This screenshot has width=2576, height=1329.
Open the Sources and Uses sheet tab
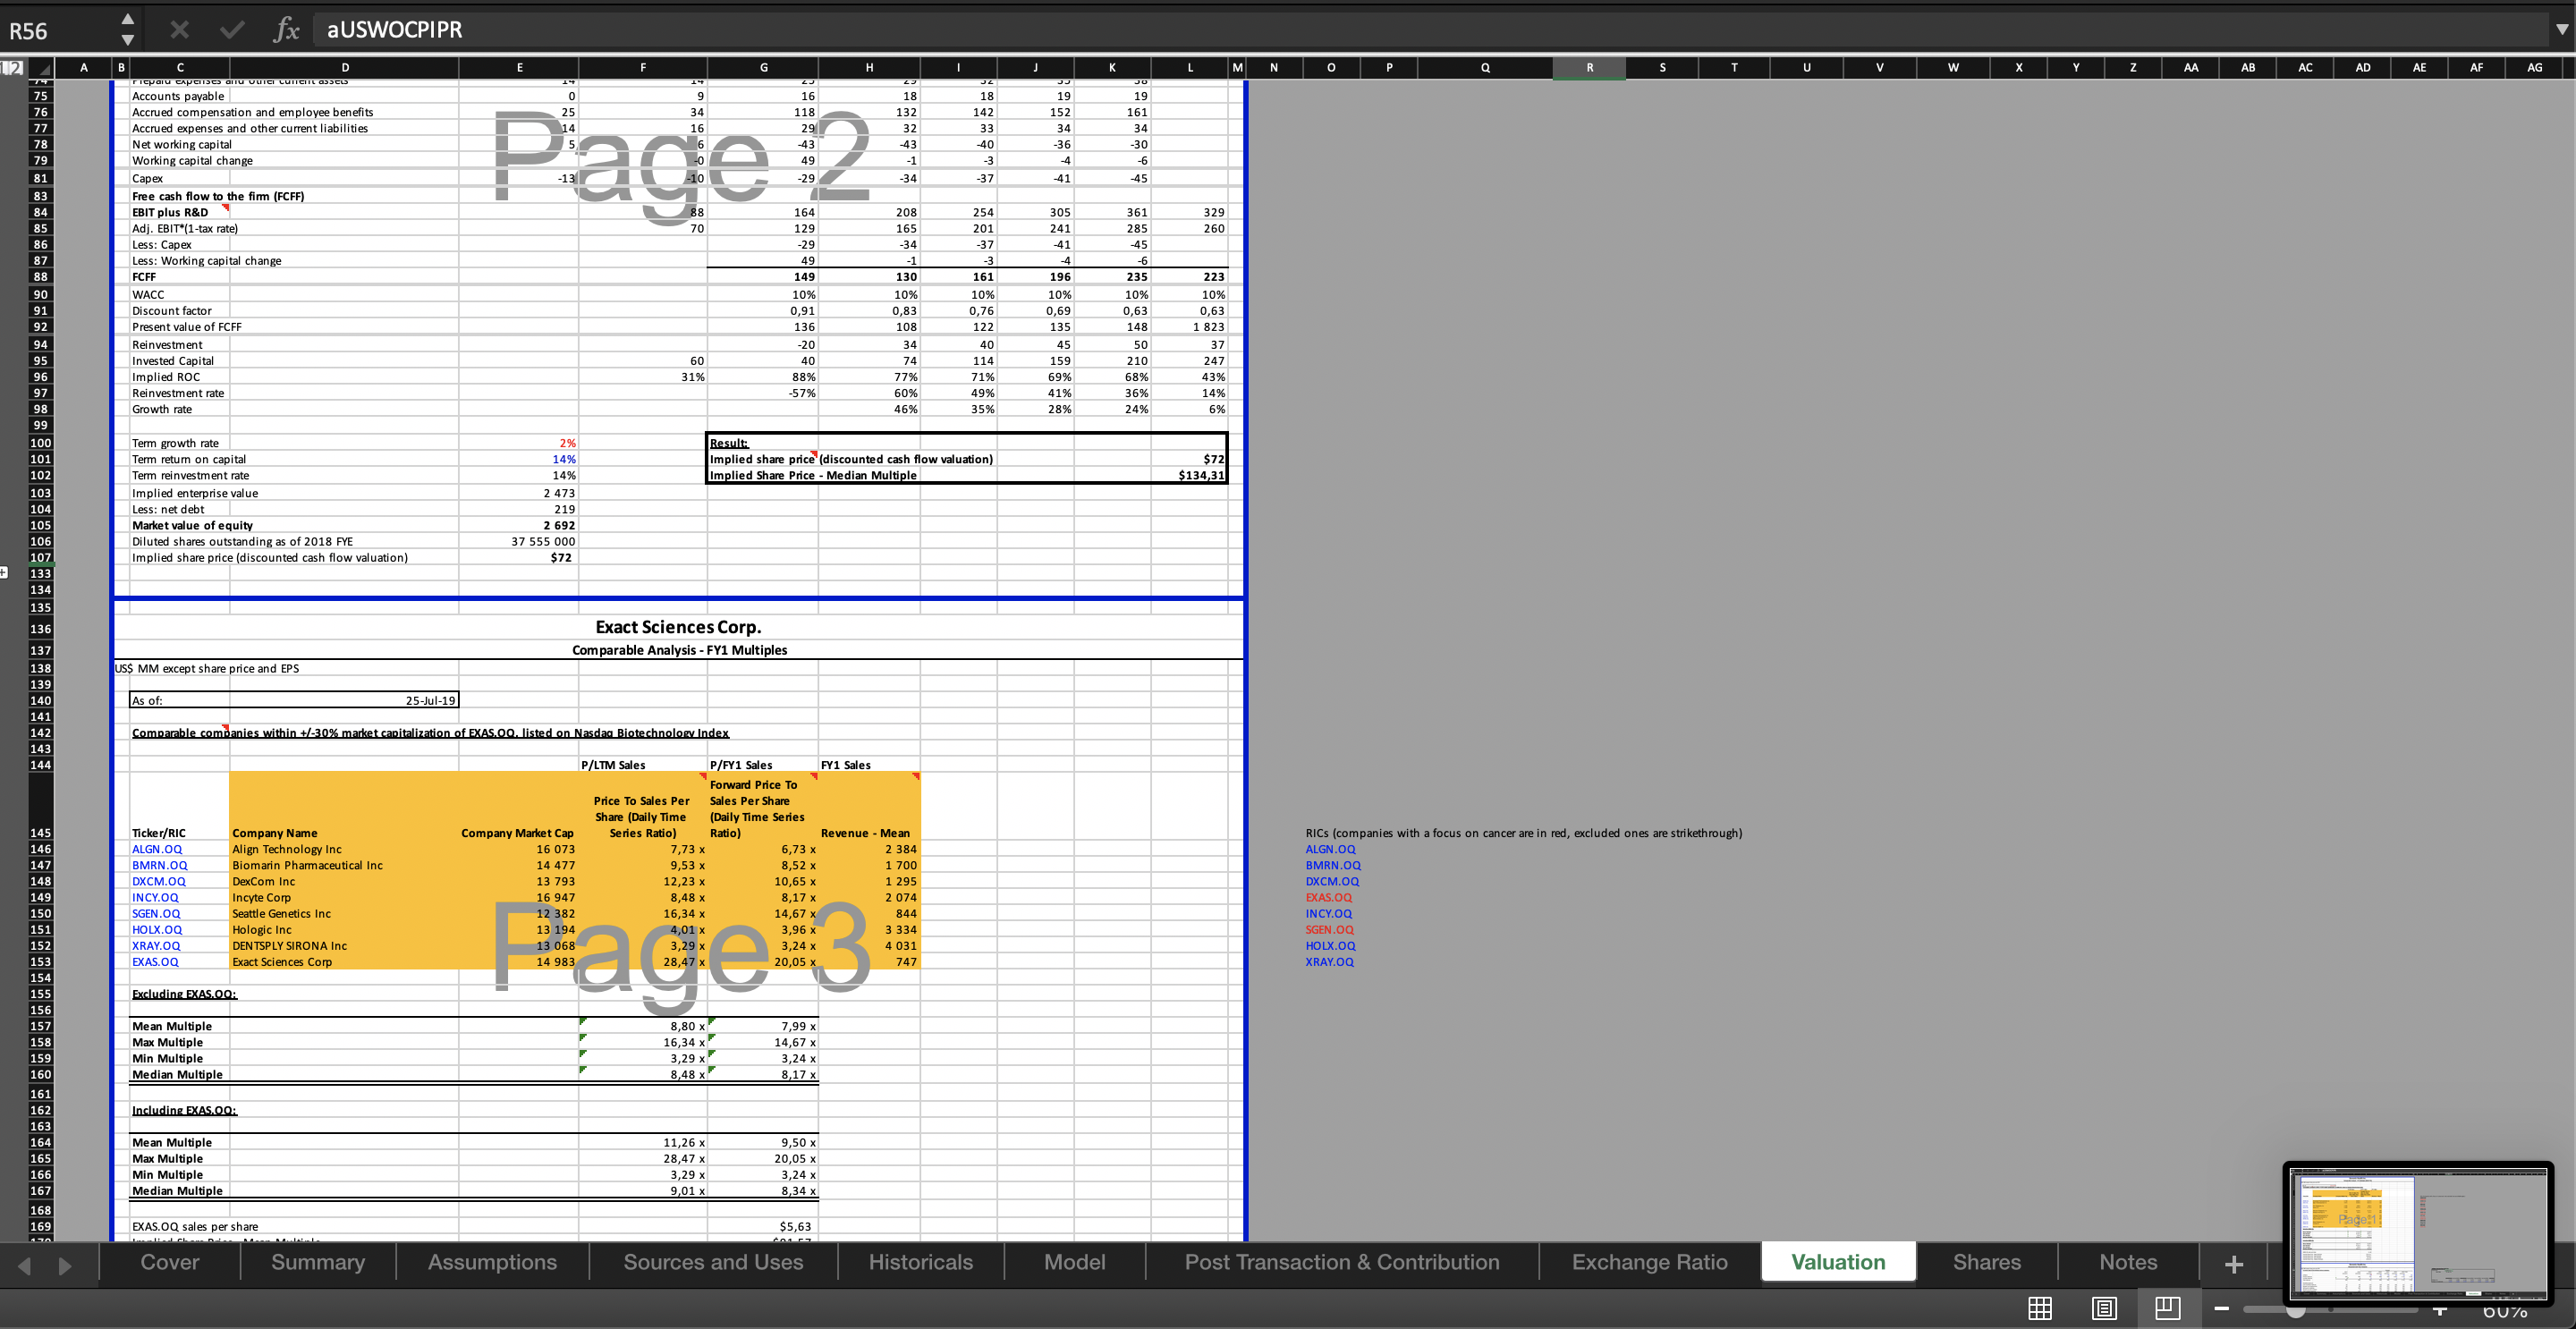[713, 1262]
